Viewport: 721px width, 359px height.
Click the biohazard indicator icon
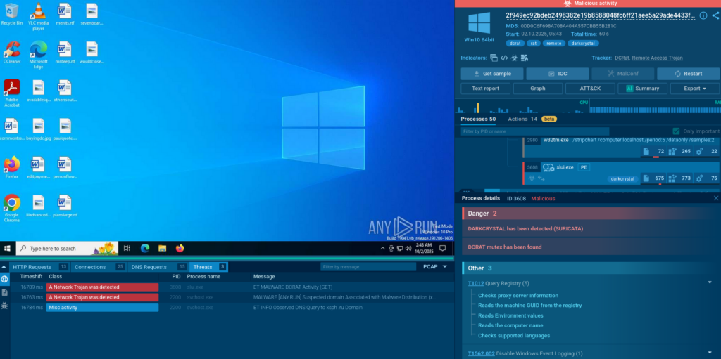(514, 58)
